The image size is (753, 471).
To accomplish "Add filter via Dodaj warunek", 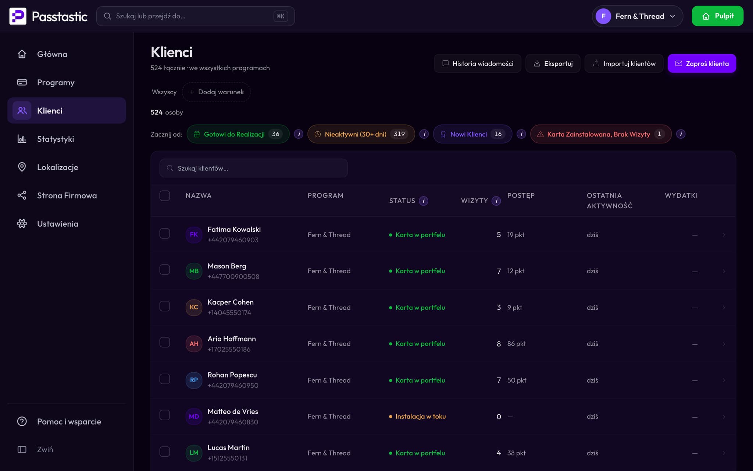I will click(x=217, y=92).
